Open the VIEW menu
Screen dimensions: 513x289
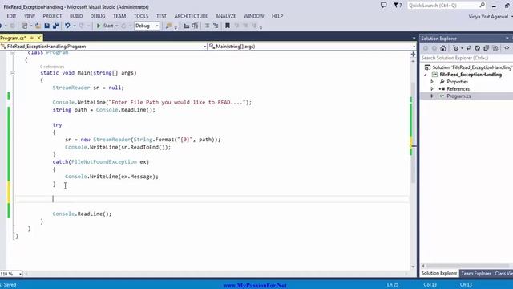pyautogui.click(x=30, y=16)
